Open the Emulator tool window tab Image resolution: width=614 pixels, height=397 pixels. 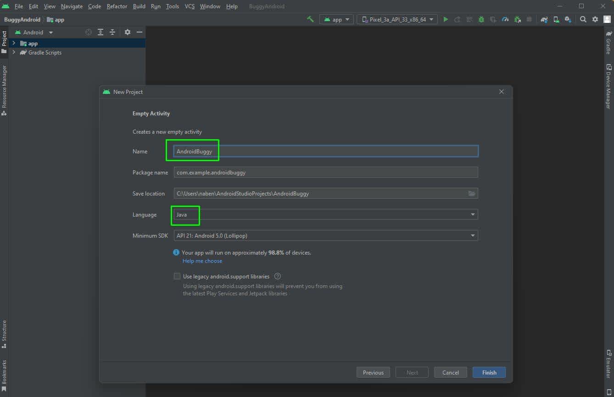[609, 364]
